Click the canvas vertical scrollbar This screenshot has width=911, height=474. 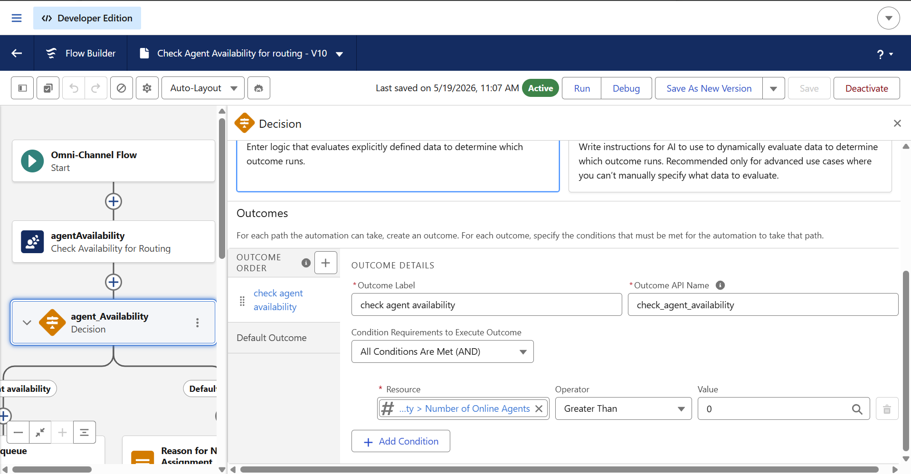click(x=222, y=189)
